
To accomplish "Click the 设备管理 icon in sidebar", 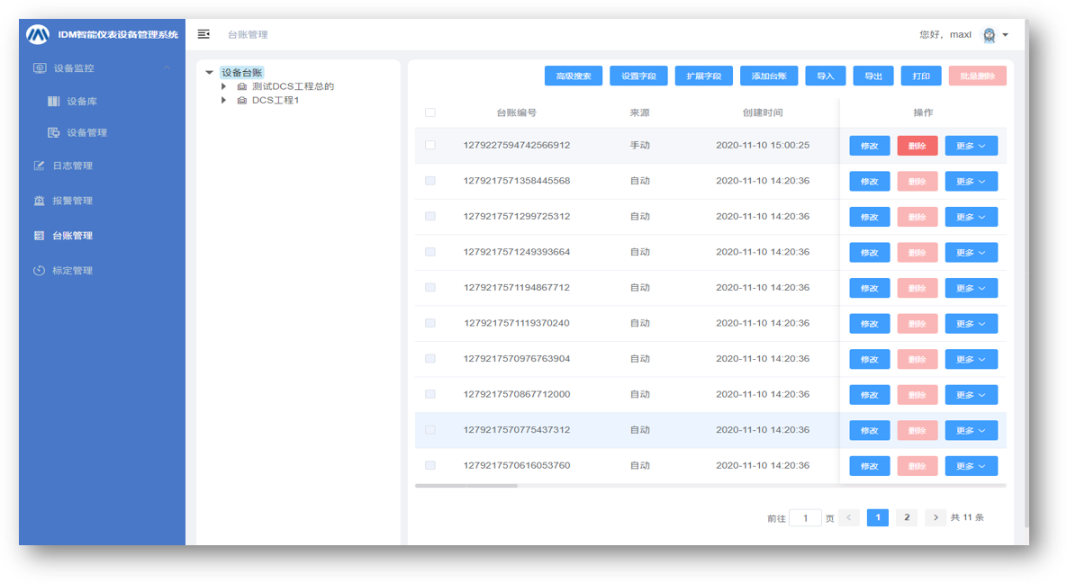I will [x=54, y=132].
